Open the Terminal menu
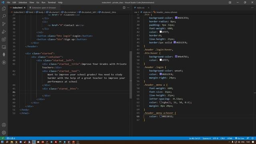Viewport: 256px width, 144px height. point(52,2)
